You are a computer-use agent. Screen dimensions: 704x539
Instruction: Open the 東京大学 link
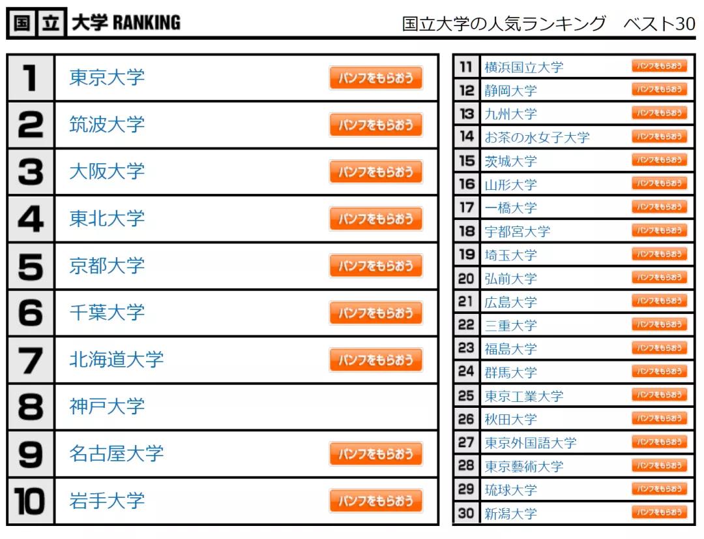(x=107, y=78)
